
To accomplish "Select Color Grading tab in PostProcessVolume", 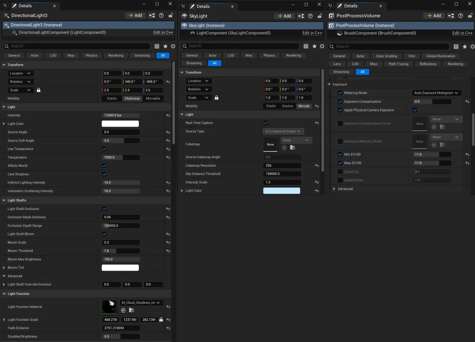I will coord(386,56).
